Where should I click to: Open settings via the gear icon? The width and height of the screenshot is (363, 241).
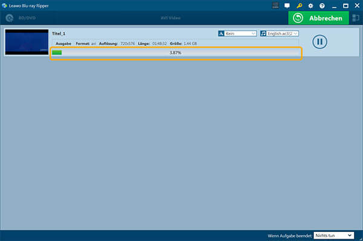(310, 6)
